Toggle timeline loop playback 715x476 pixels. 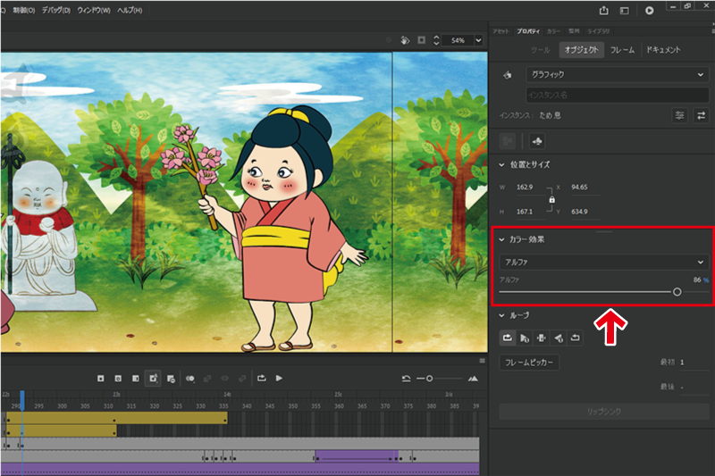[x=262, y=379]
